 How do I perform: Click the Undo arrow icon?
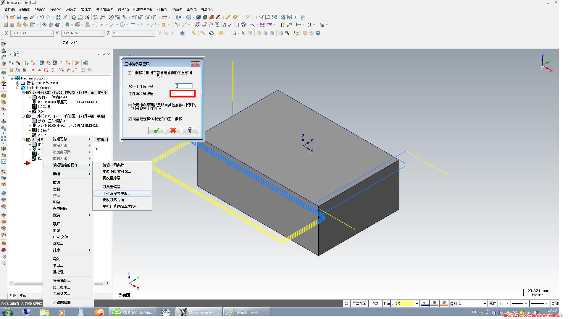42,17
